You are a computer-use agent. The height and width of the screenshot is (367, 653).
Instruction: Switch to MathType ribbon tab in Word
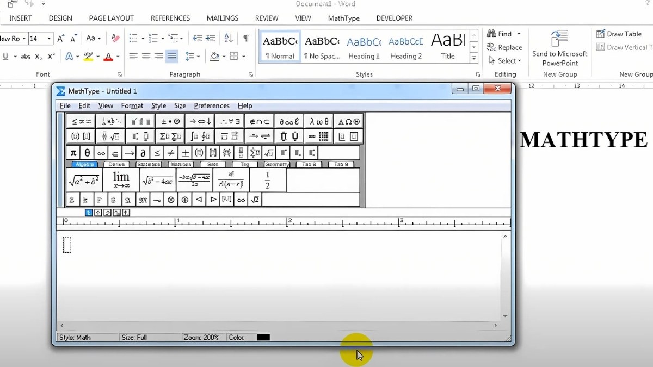click(x=344, y=18)
